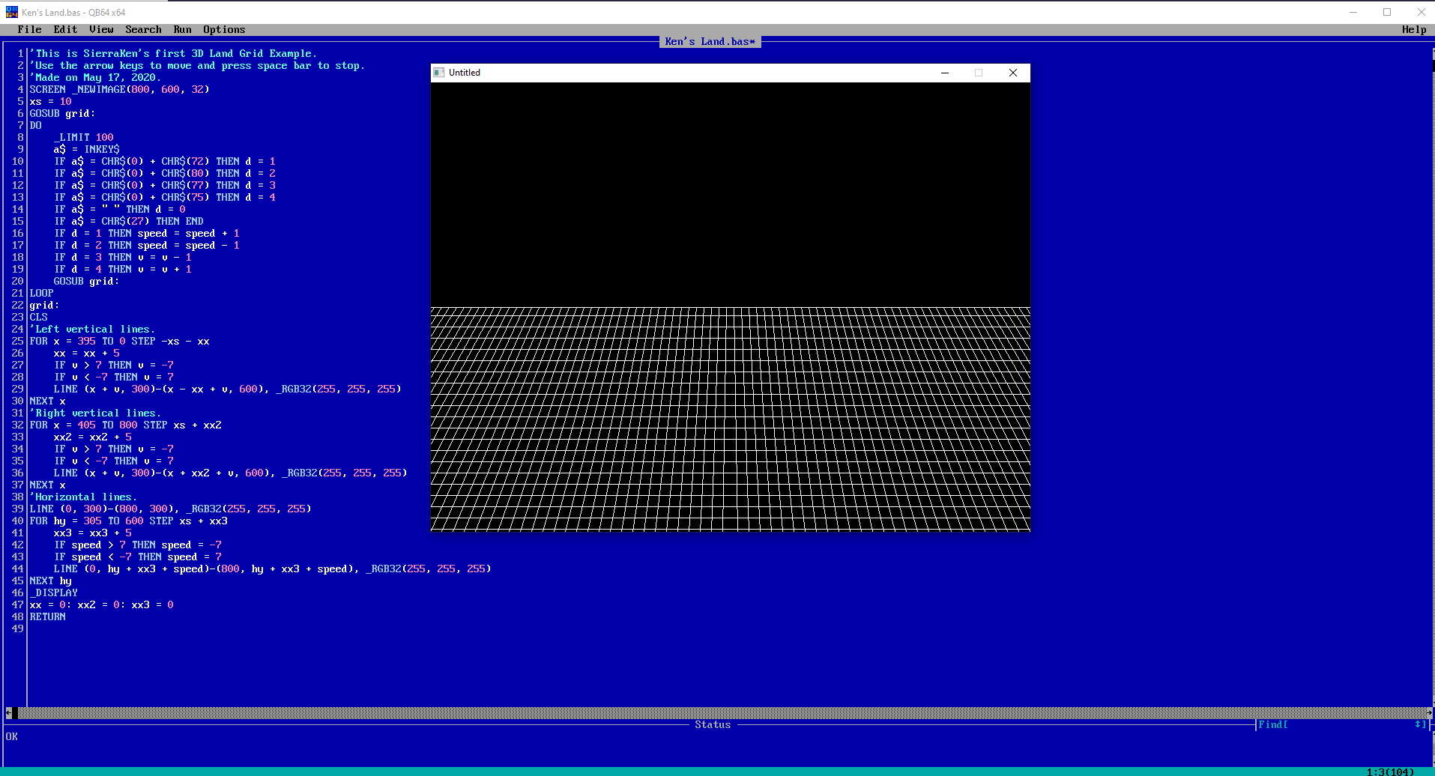The width and height of the screenshot is (1435, 776).
Task: Open the Edit menu
Action: [65, 29]
